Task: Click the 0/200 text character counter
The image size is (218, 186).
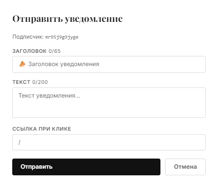Action: tap(40, 82)
